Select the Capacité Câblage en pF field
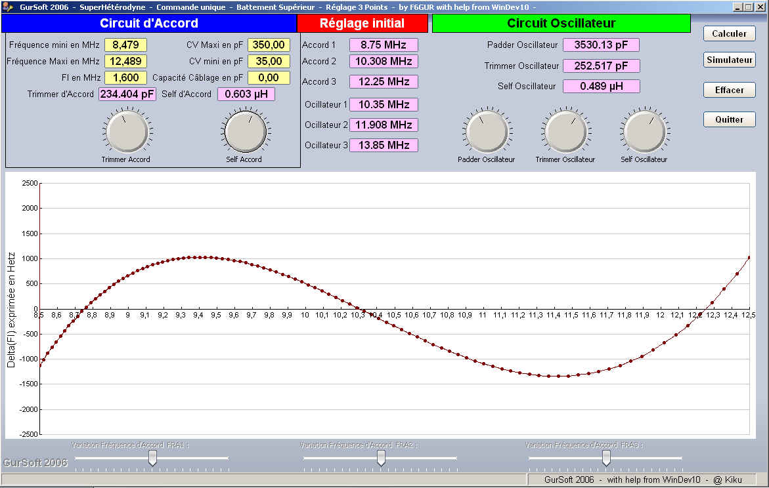Screen dimensions: 769x488 tap(269, 77)
